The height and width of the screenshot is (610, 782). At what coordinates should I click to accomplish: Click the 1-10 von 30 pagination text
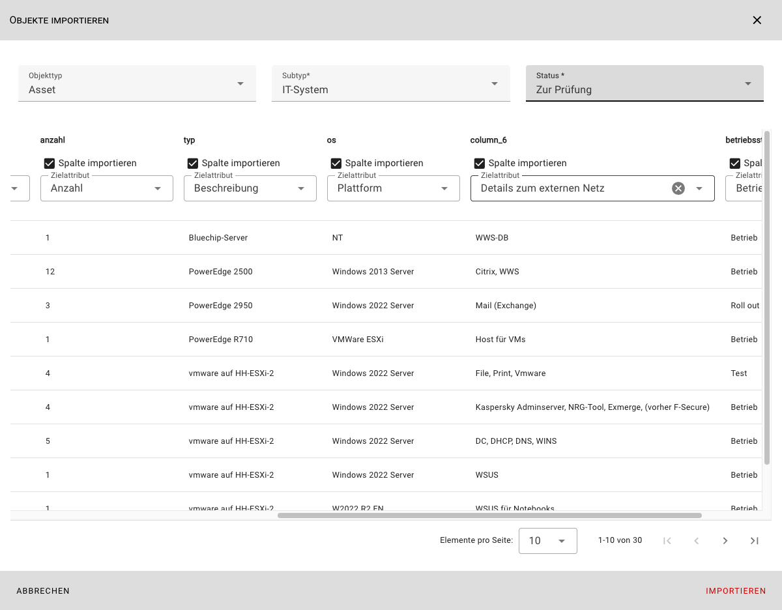[620, 540]
